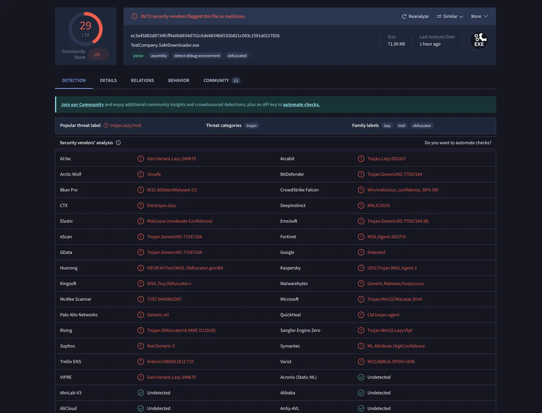
Task: Click the alert icon for Google result
Action: point(361,252)
